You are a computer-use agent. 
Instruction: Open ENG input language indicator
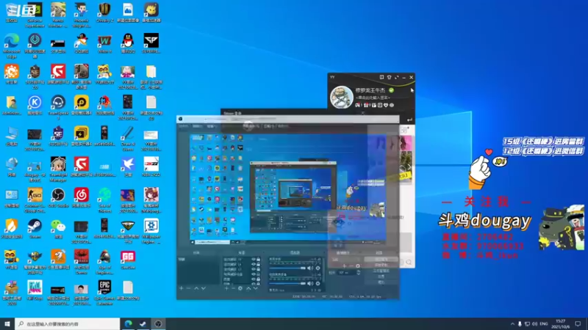tap(544, 323)
